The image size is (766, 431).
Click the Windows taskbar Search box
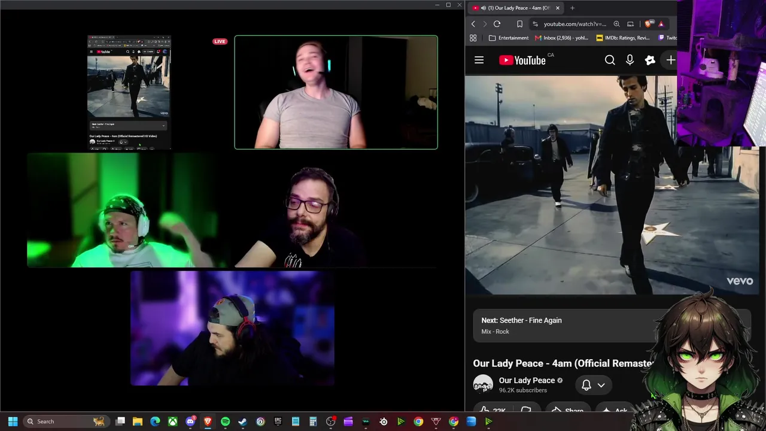click(x=66, y=421)
